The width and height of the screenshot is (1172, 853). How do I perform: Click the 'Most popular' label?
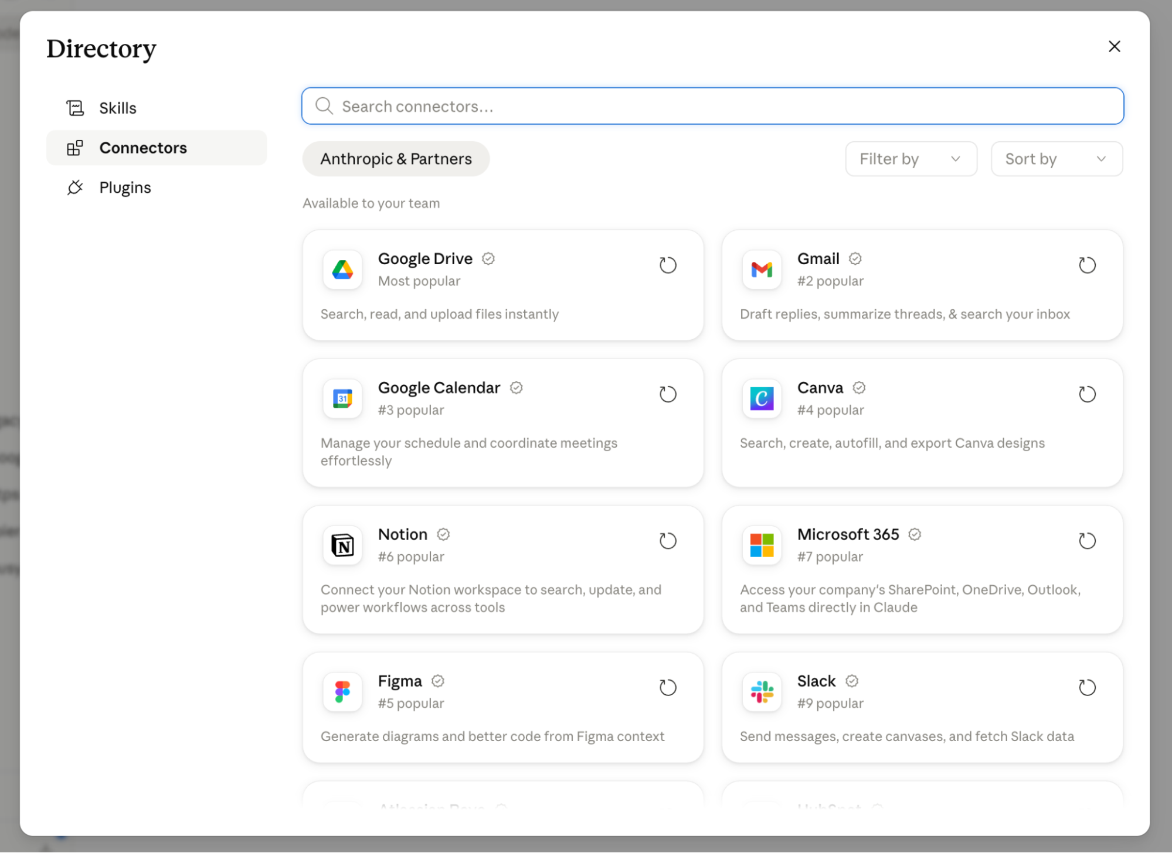419,281
